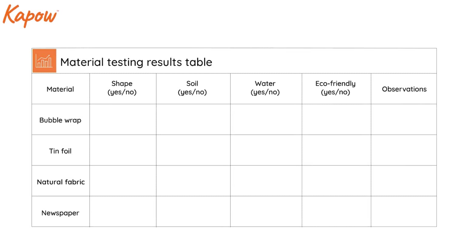Click the Bubble wrap Observations cell
Viewport: 460px width, 241px height.
pos(404,120)
